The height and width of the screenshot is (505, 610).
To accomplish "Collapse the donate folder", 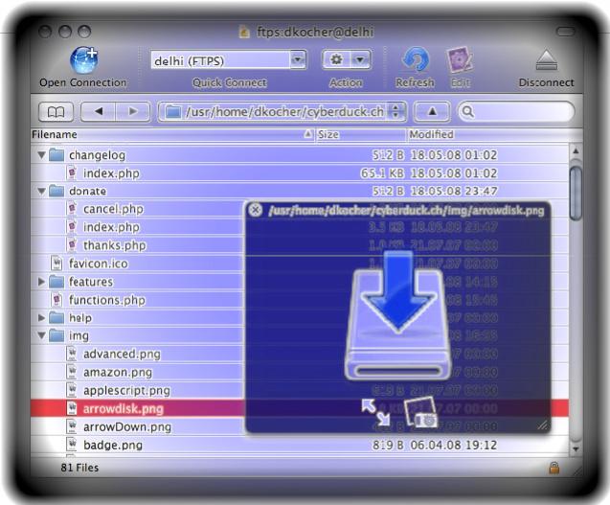I will click(41, 192).
